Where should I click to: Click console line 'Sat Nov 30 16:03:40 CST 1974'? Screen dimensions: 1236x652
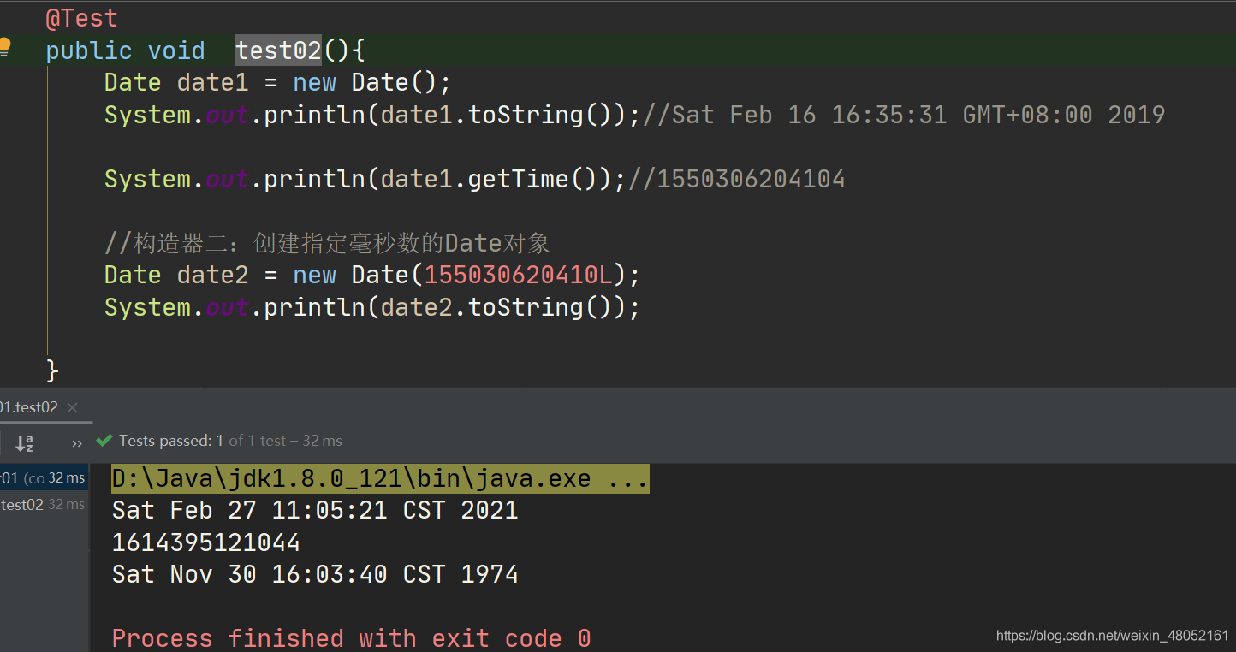[315, 574]
